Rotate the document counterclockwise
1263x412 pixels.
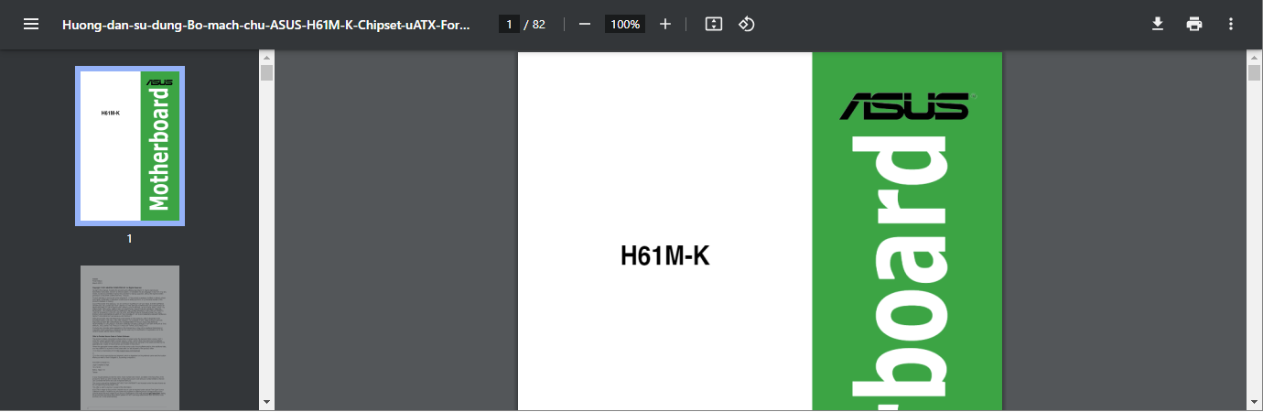[747, 25]
